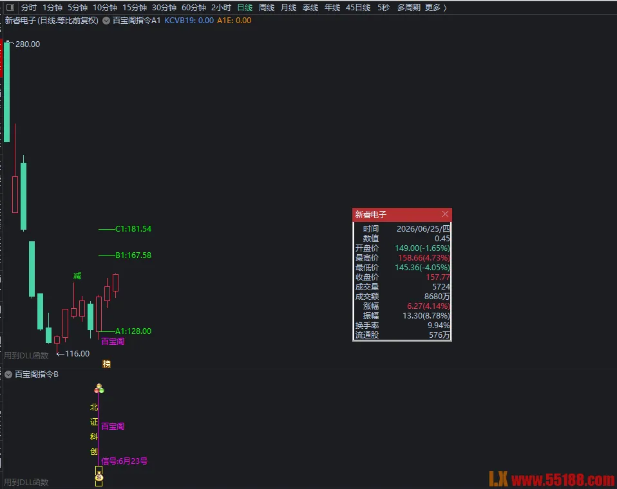This screenshot has height=489, width=617.
Task: Click the magenta 百宝阁 label in lower panel
Action: coord(113,426)
